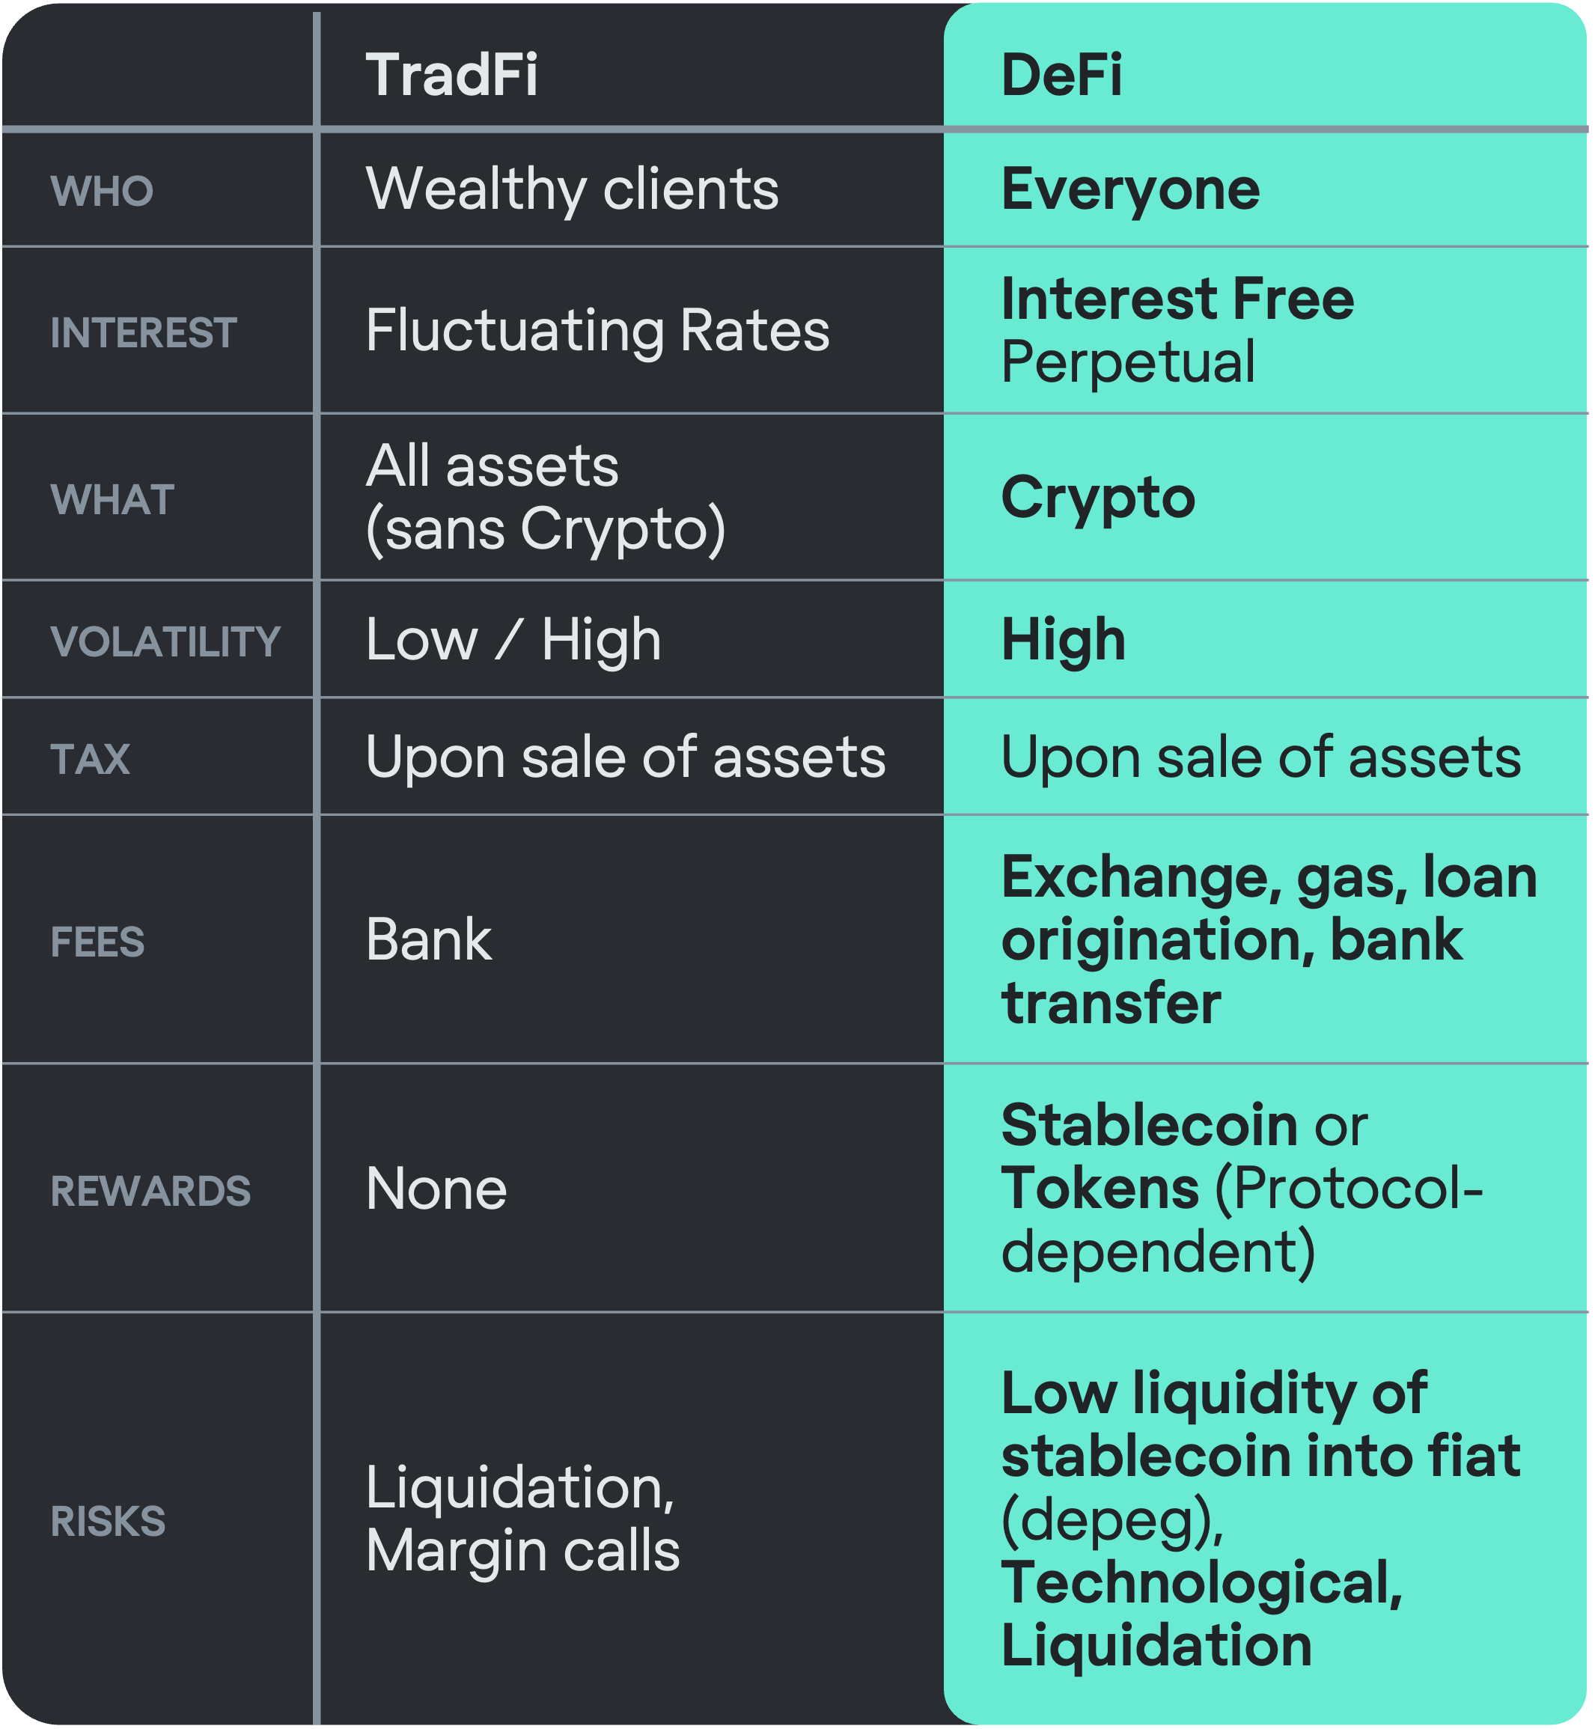Select the WHO row label
Screen dimensions: 1595x1729
coord(102,191)
